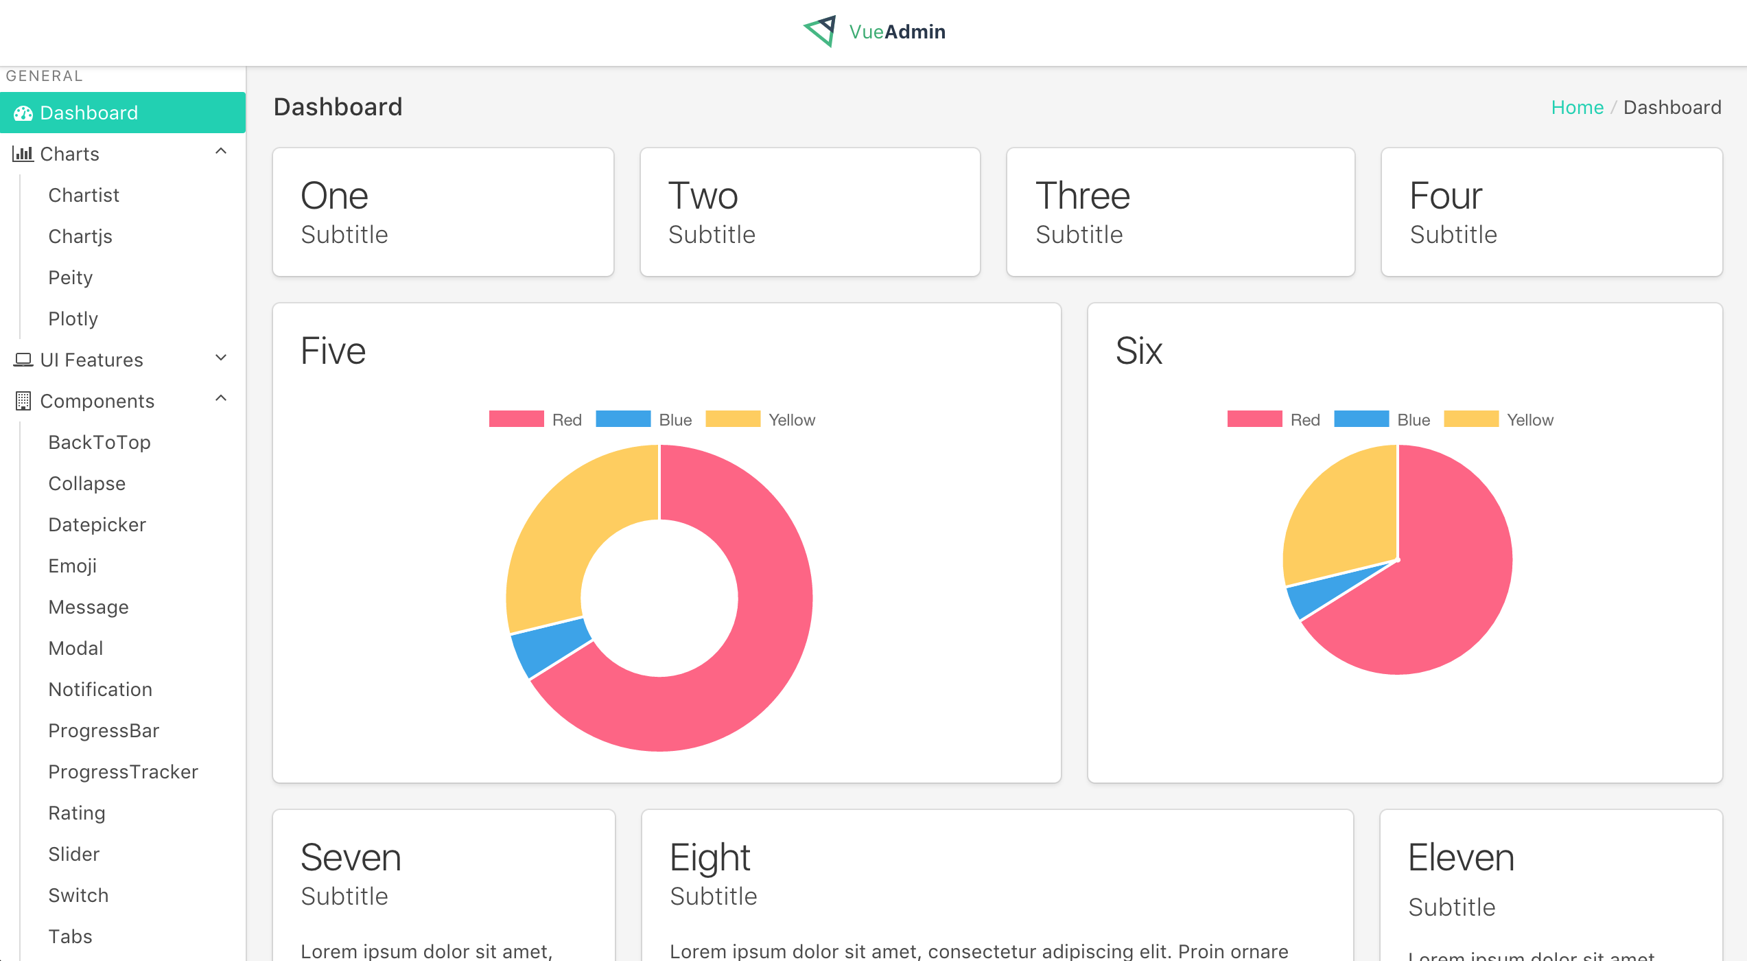Expand the UI Features chevron
Screen dimensions: 1747x961
pos(221,358)
